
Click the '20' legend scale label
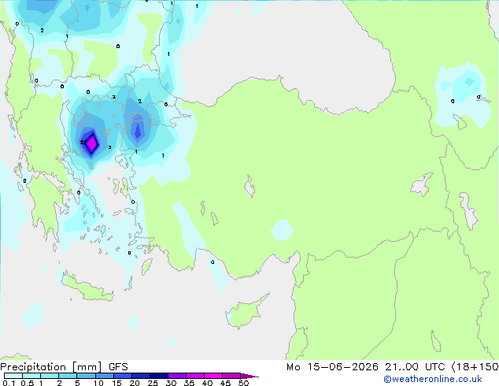coord(135,383)
